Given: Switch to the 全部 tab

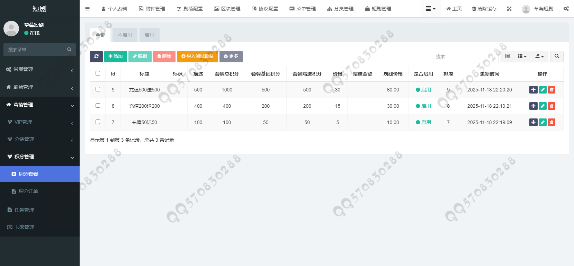Looking at the screenshot, I should pos(100,35).
